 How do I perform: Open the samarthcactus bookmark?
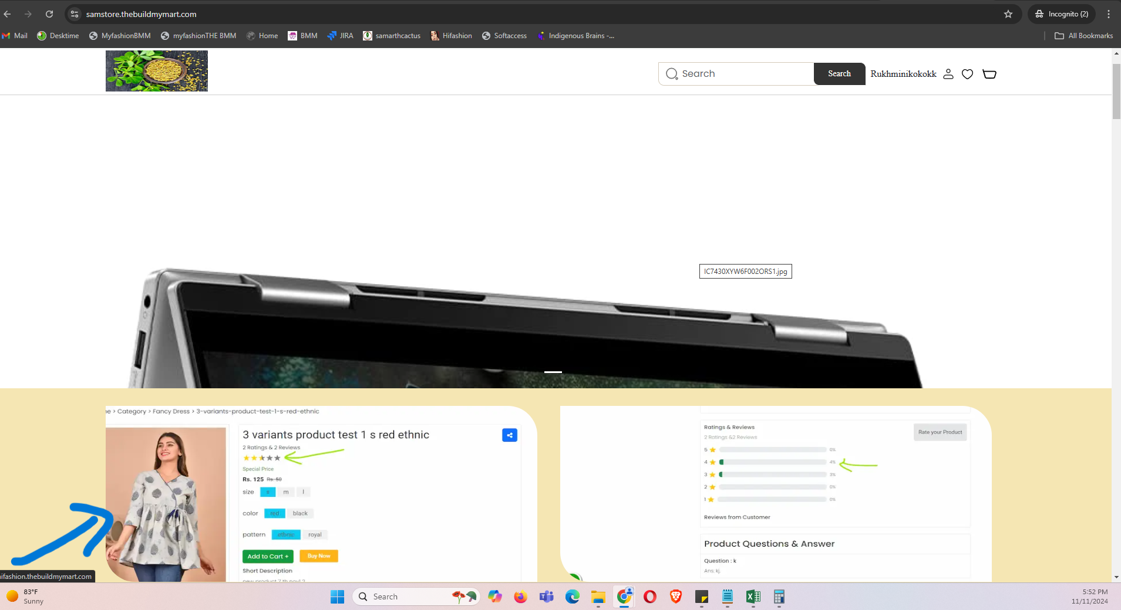(392, 36)
